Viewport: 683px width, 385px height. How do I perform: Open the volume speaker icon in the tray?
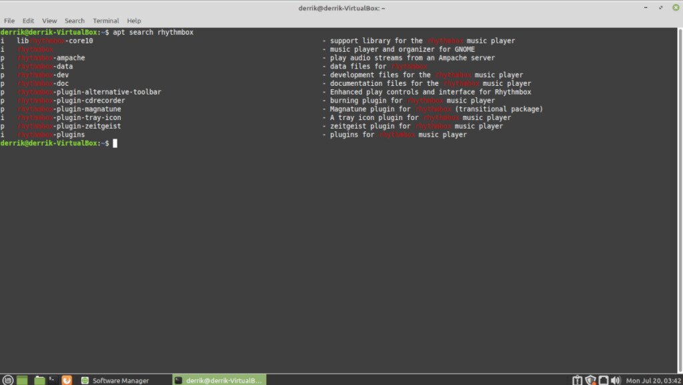(615, 380)
